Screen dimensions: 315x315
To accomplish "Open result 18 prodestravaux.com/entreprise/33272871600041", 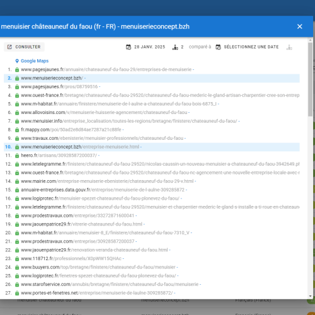I will click(77, 215).
